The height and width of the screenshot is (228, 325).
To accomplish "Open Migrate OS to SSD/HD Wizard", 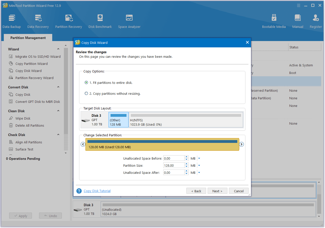I will pos(38,56).
